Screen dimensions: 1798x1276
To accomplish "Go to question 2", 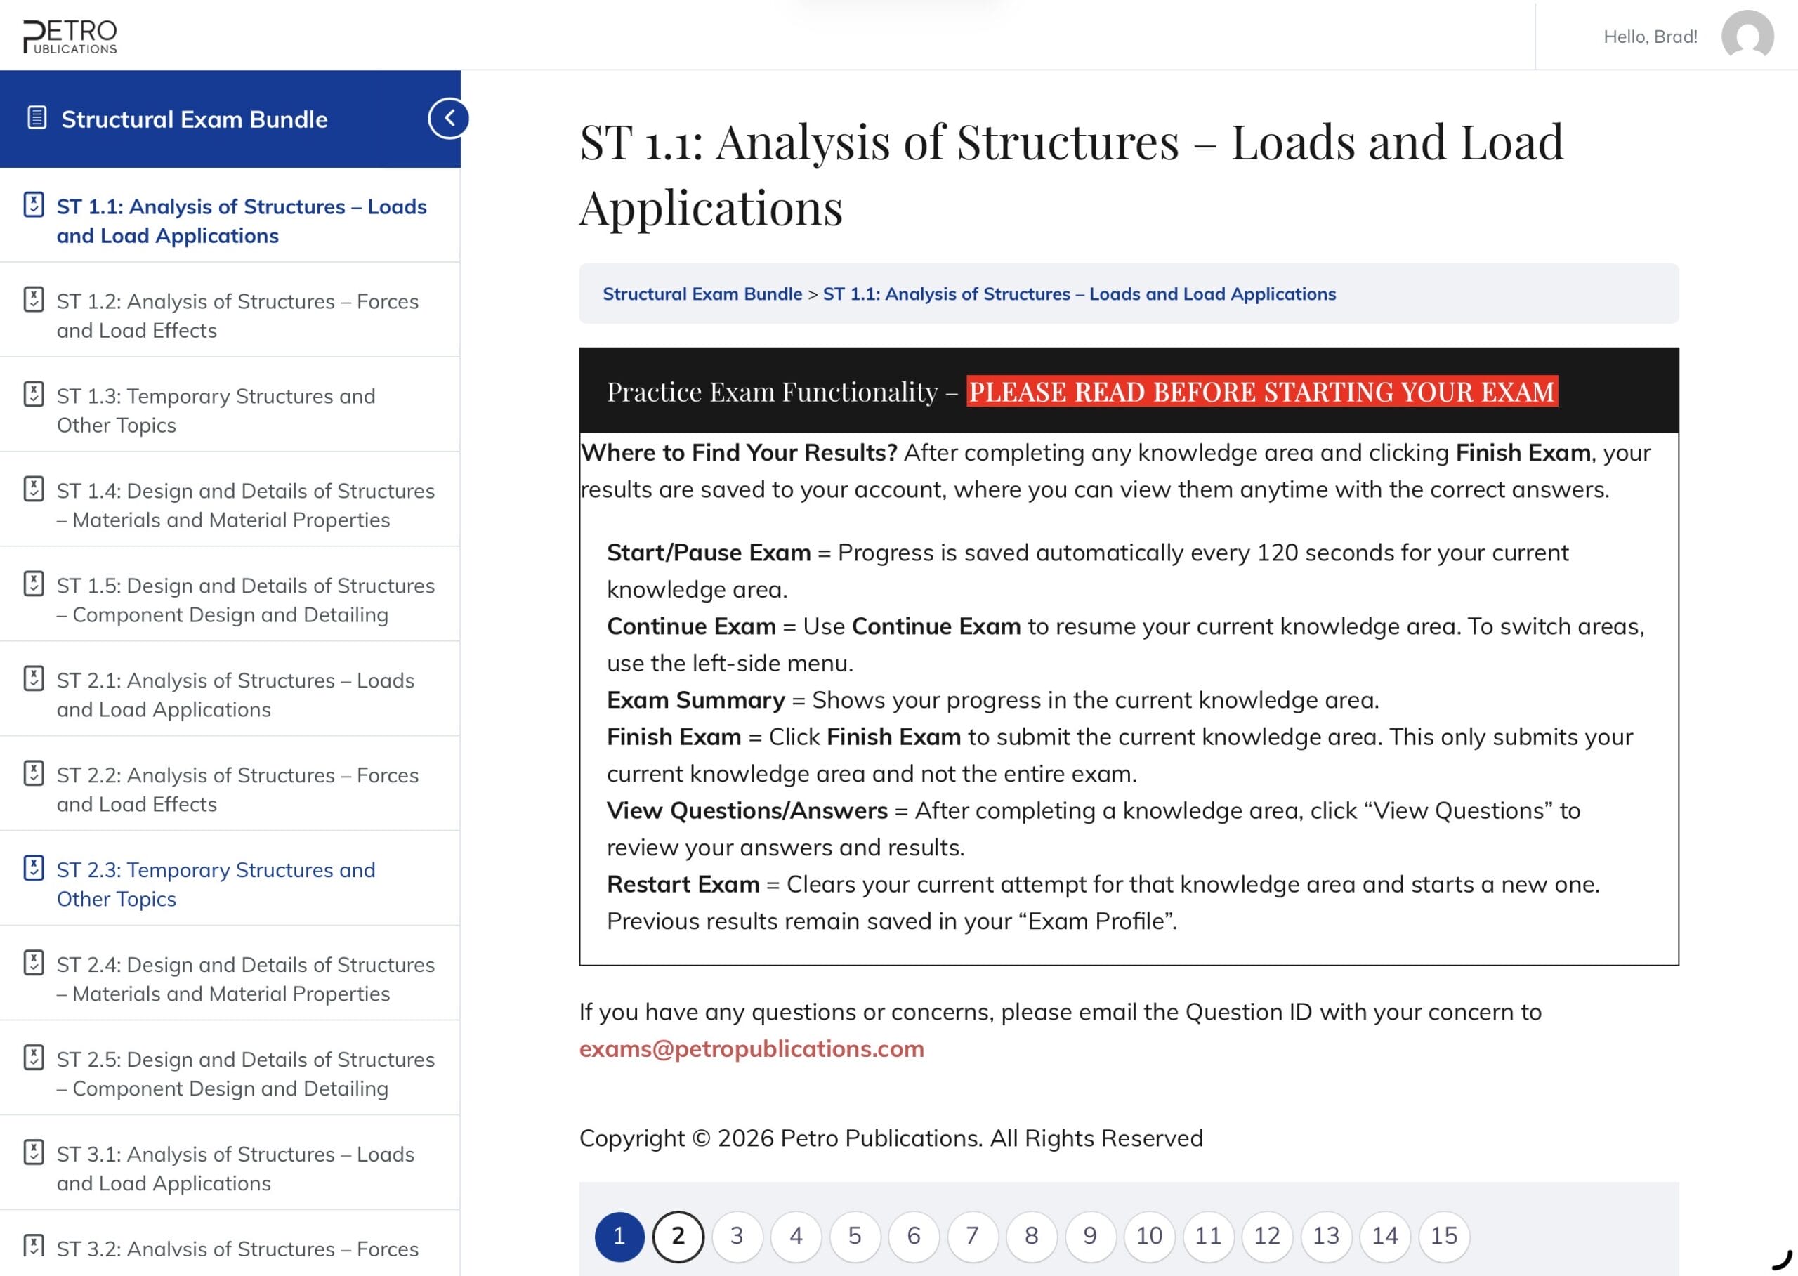I will pyautogui.click(x=678, y=1237).
